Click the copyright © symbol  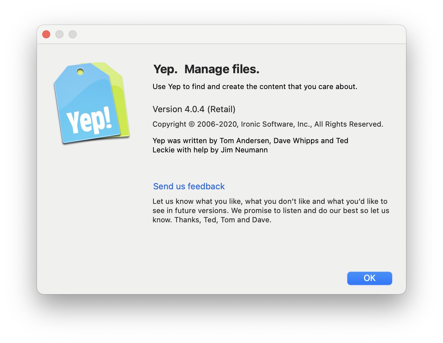click(x=192, y=124)
